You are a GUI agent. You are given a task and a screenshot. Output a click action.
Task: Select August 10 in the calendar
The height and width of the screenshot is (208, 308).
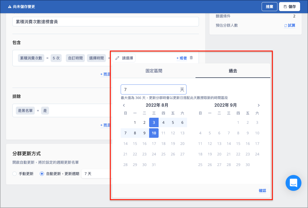click(154, 133)
